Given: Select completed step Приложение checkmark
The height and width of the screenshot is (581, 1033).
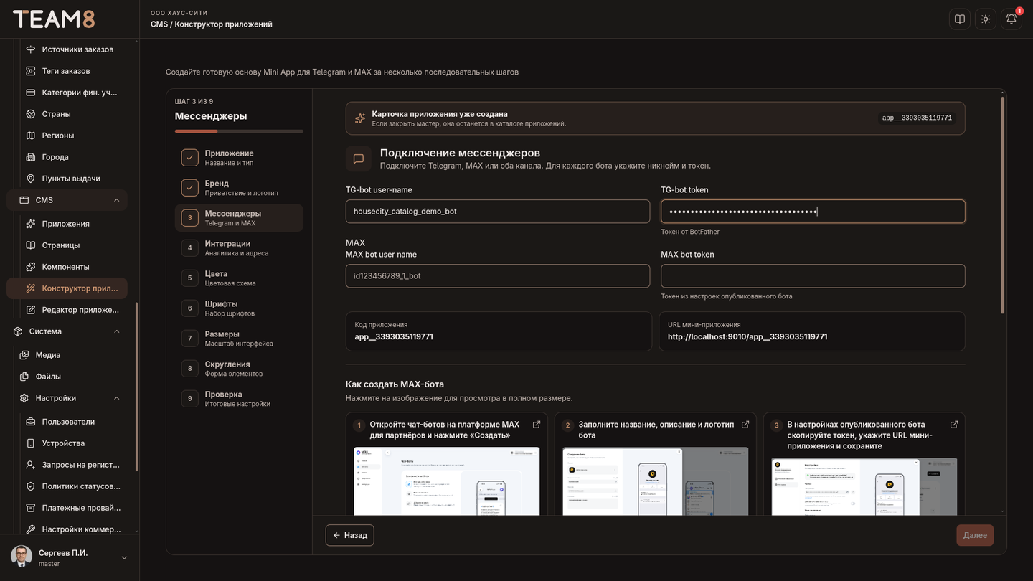Looking at the screenshot, I should click(189, 158).
